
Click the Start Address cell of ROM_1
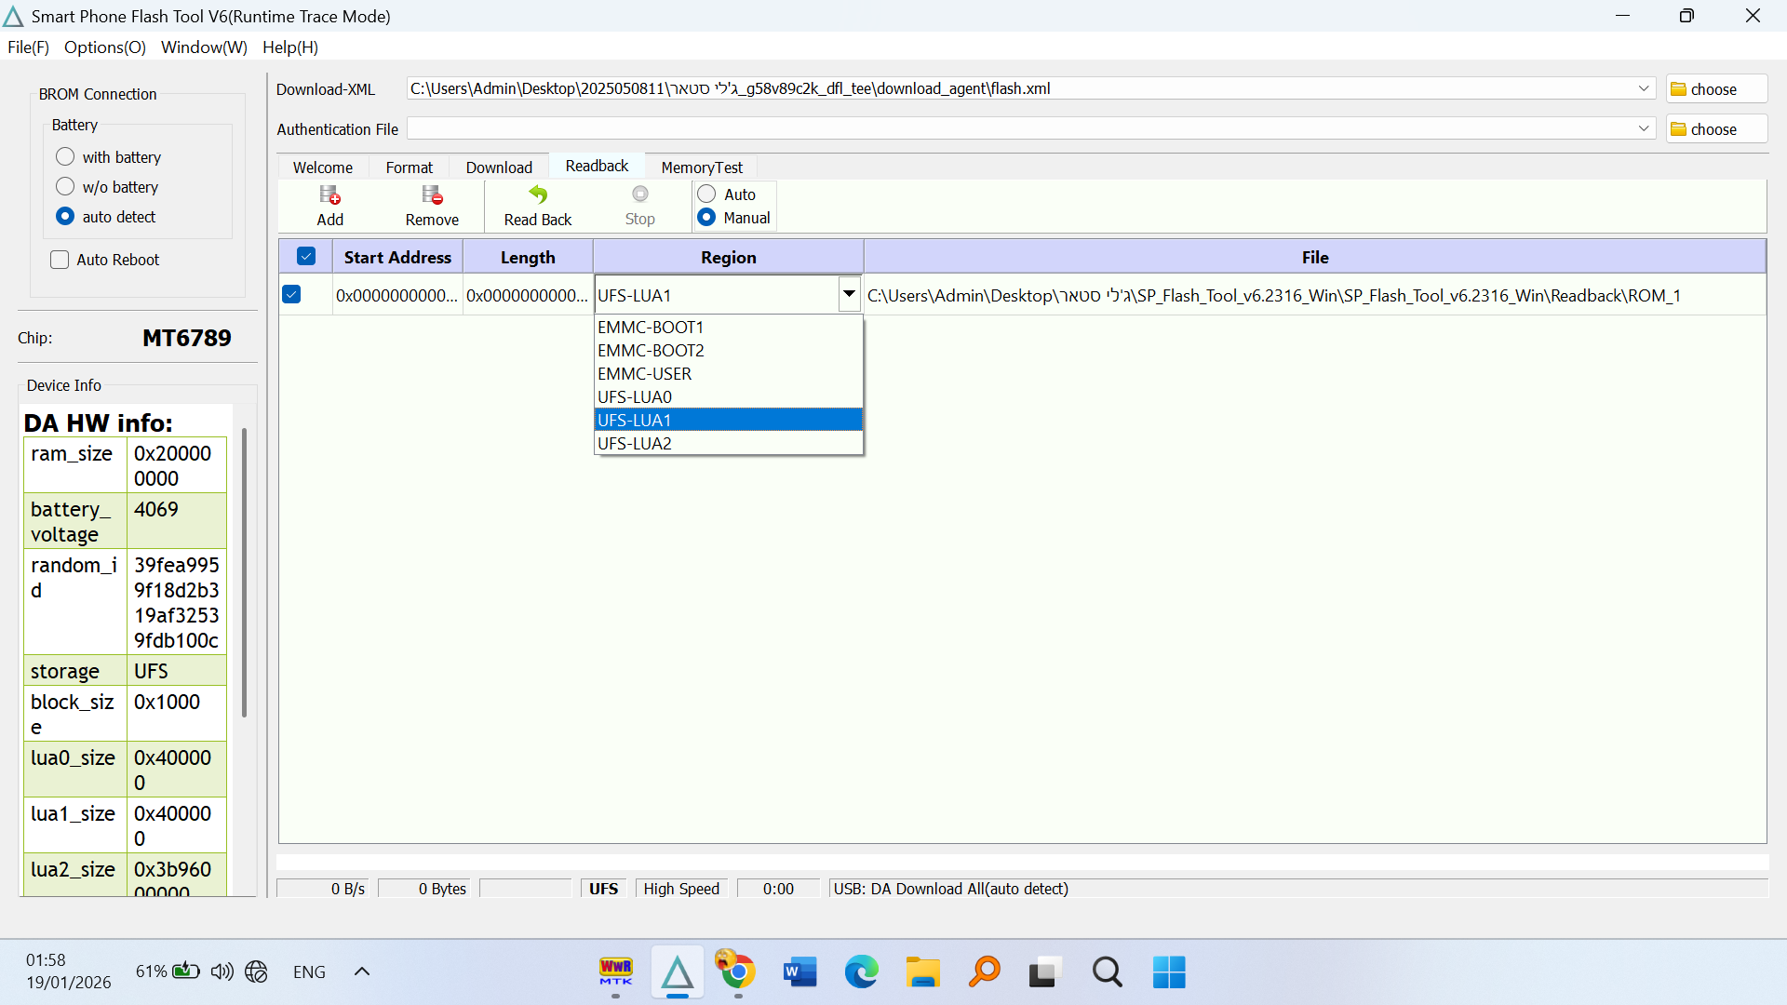(x=396, y=296)
